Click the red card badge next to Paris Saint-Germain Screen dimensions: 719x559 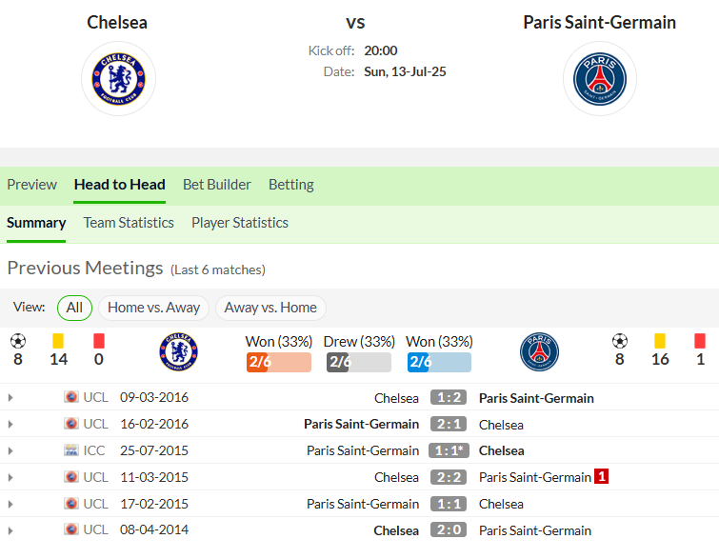click(x=601, y=476)
